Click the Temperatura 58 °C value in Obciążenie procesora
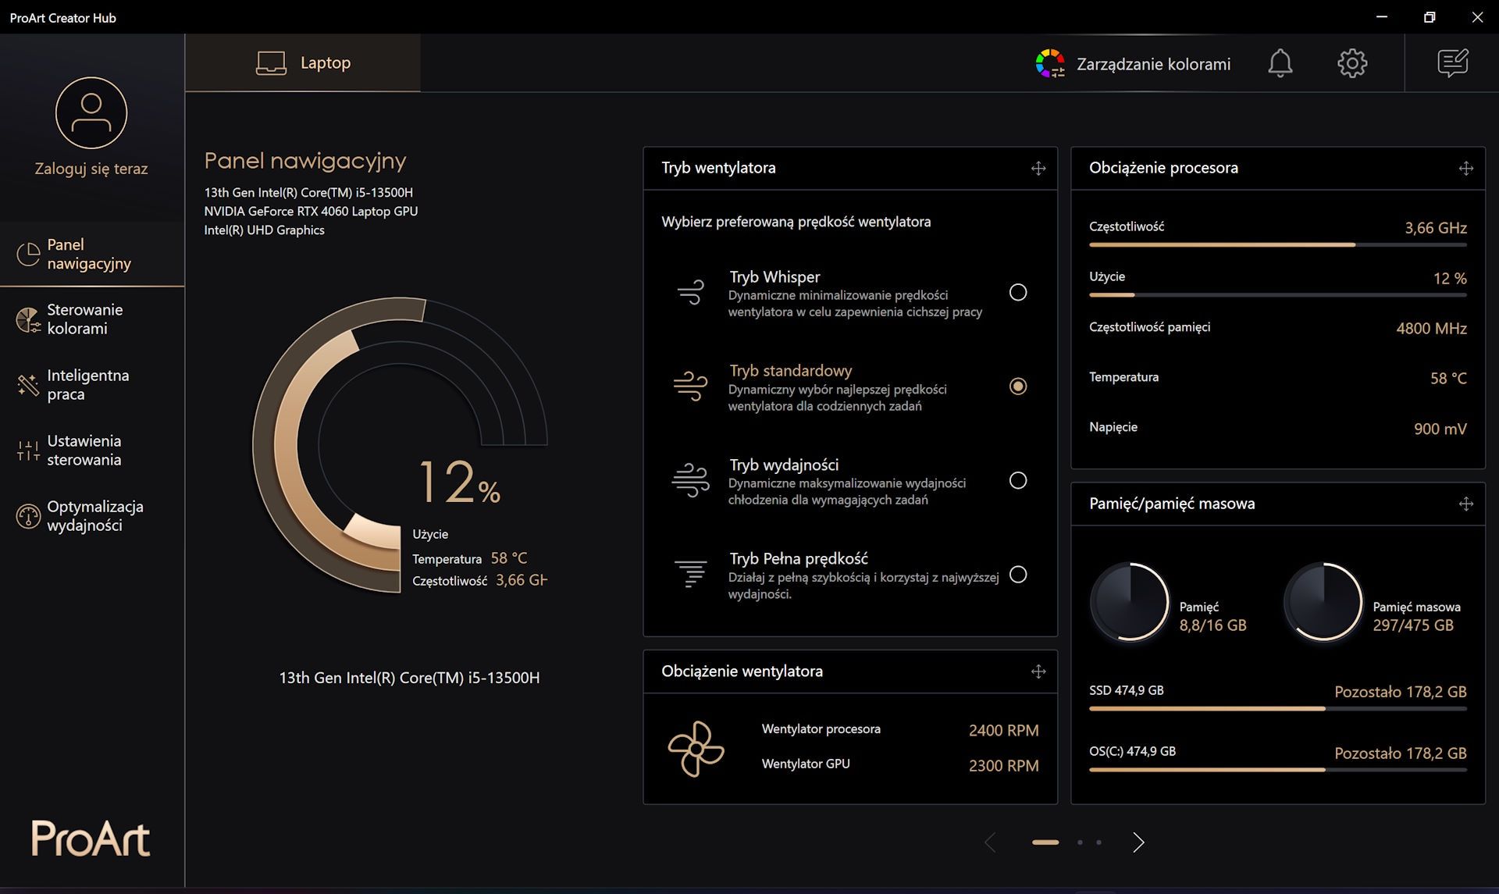This screenshot has height=894, width=1499. coord(1448,379)
